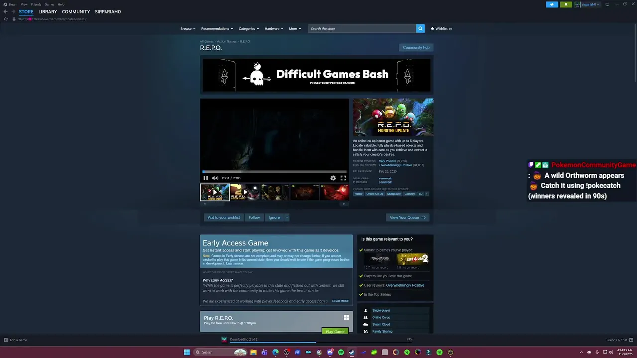Click the Add a Game plus icon
637x358 pixels.
pyautogui.click(x=6, y=340)
